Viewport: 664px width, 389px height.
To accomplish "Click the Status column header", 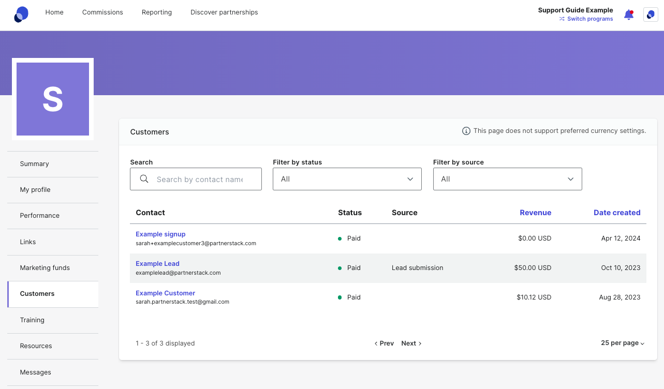I will (x=350, y=213).
